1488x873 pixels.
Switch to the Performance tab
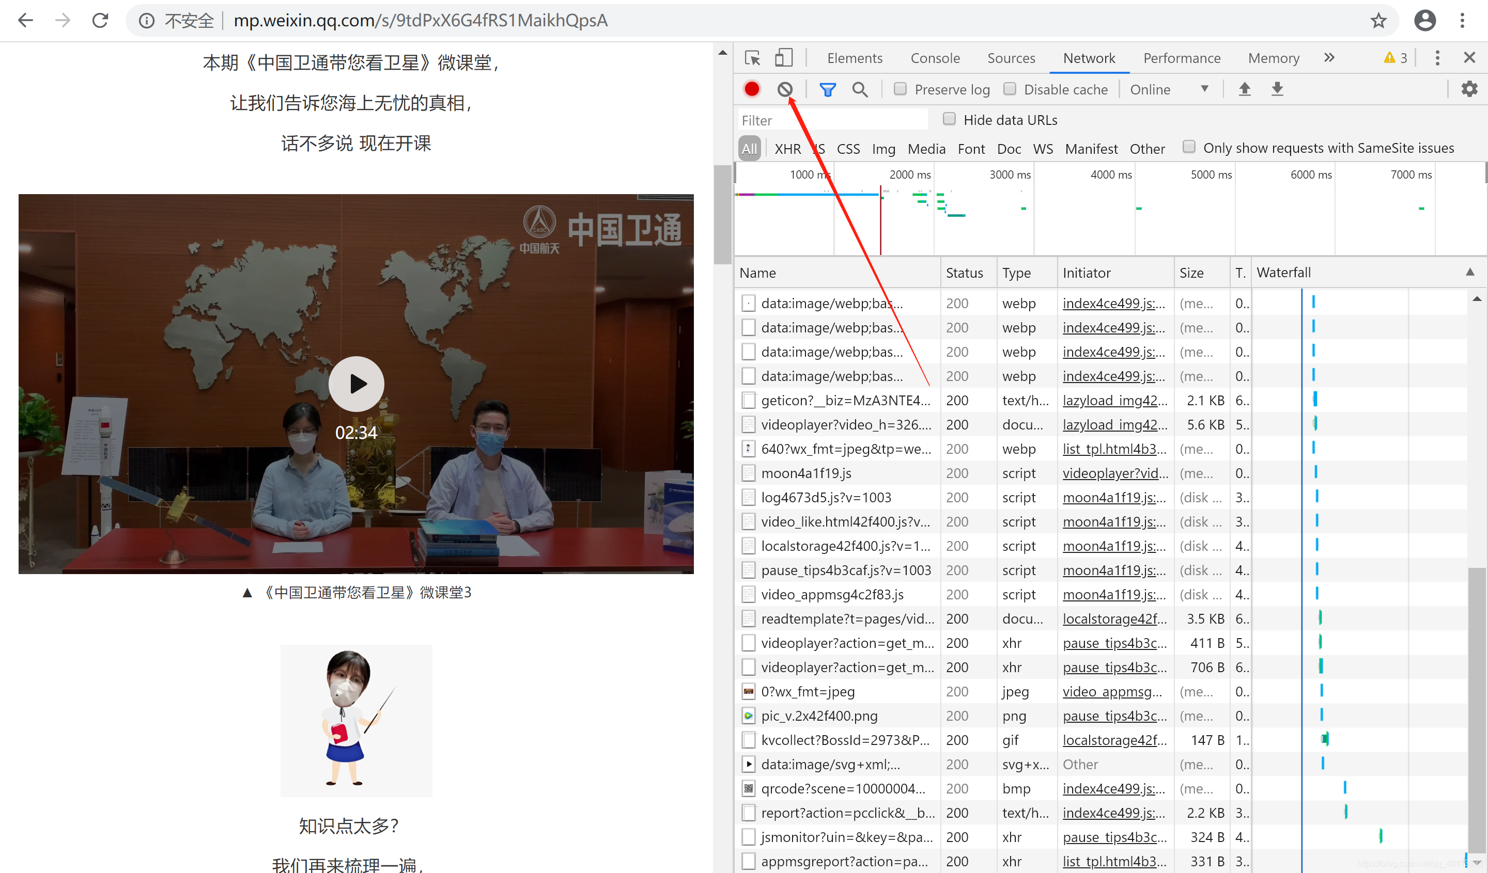point(1182,58)
